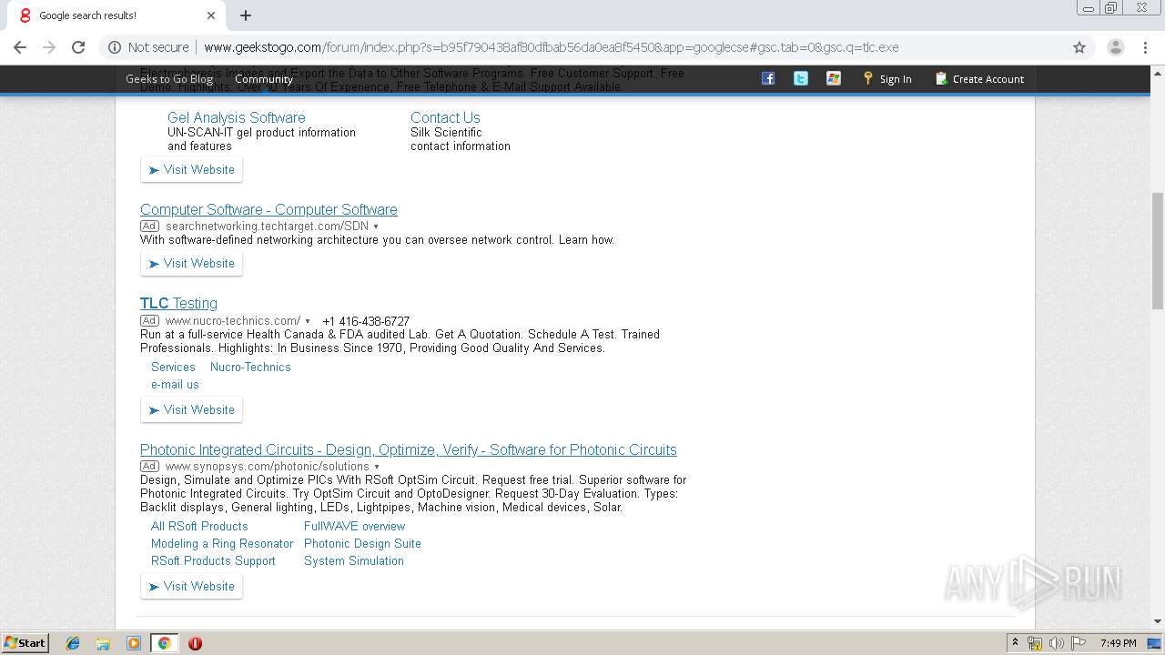The image size is (1165, 655).
Task: Expand dropdown arrow beside www.nucro-technics.com
Action: (x=308, y=321)
